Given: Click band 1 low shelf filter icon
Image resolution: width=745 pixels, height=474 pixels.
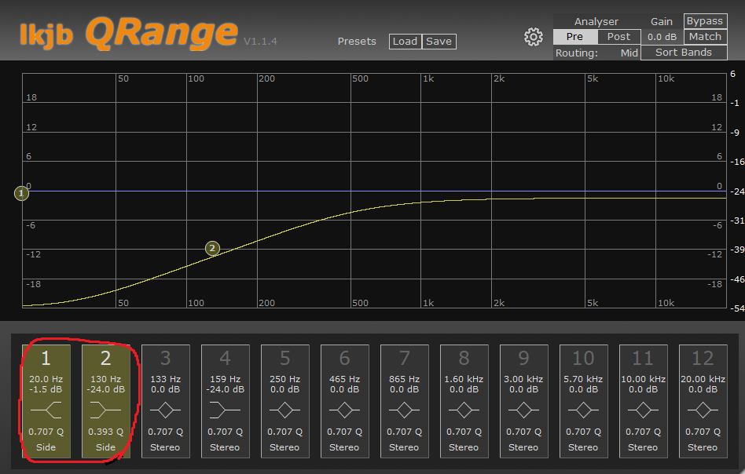Looking at the screenshot, I should pos(46,410).
